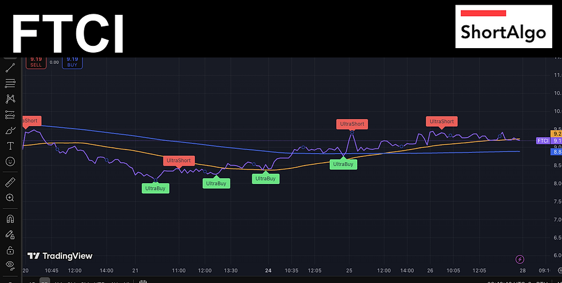The image size is (562, 283).
Task: Click the blue 9.19 BUY button
Action: tap(72, 62)
